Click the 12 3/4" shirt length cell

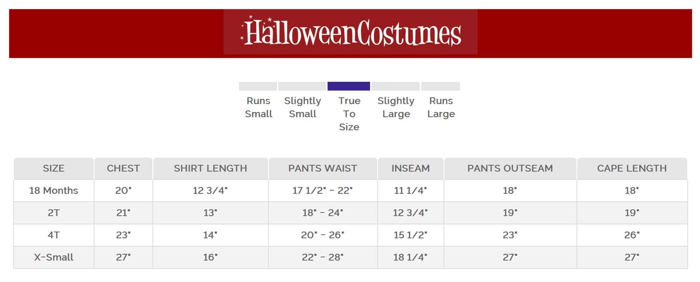click(210, 190)
